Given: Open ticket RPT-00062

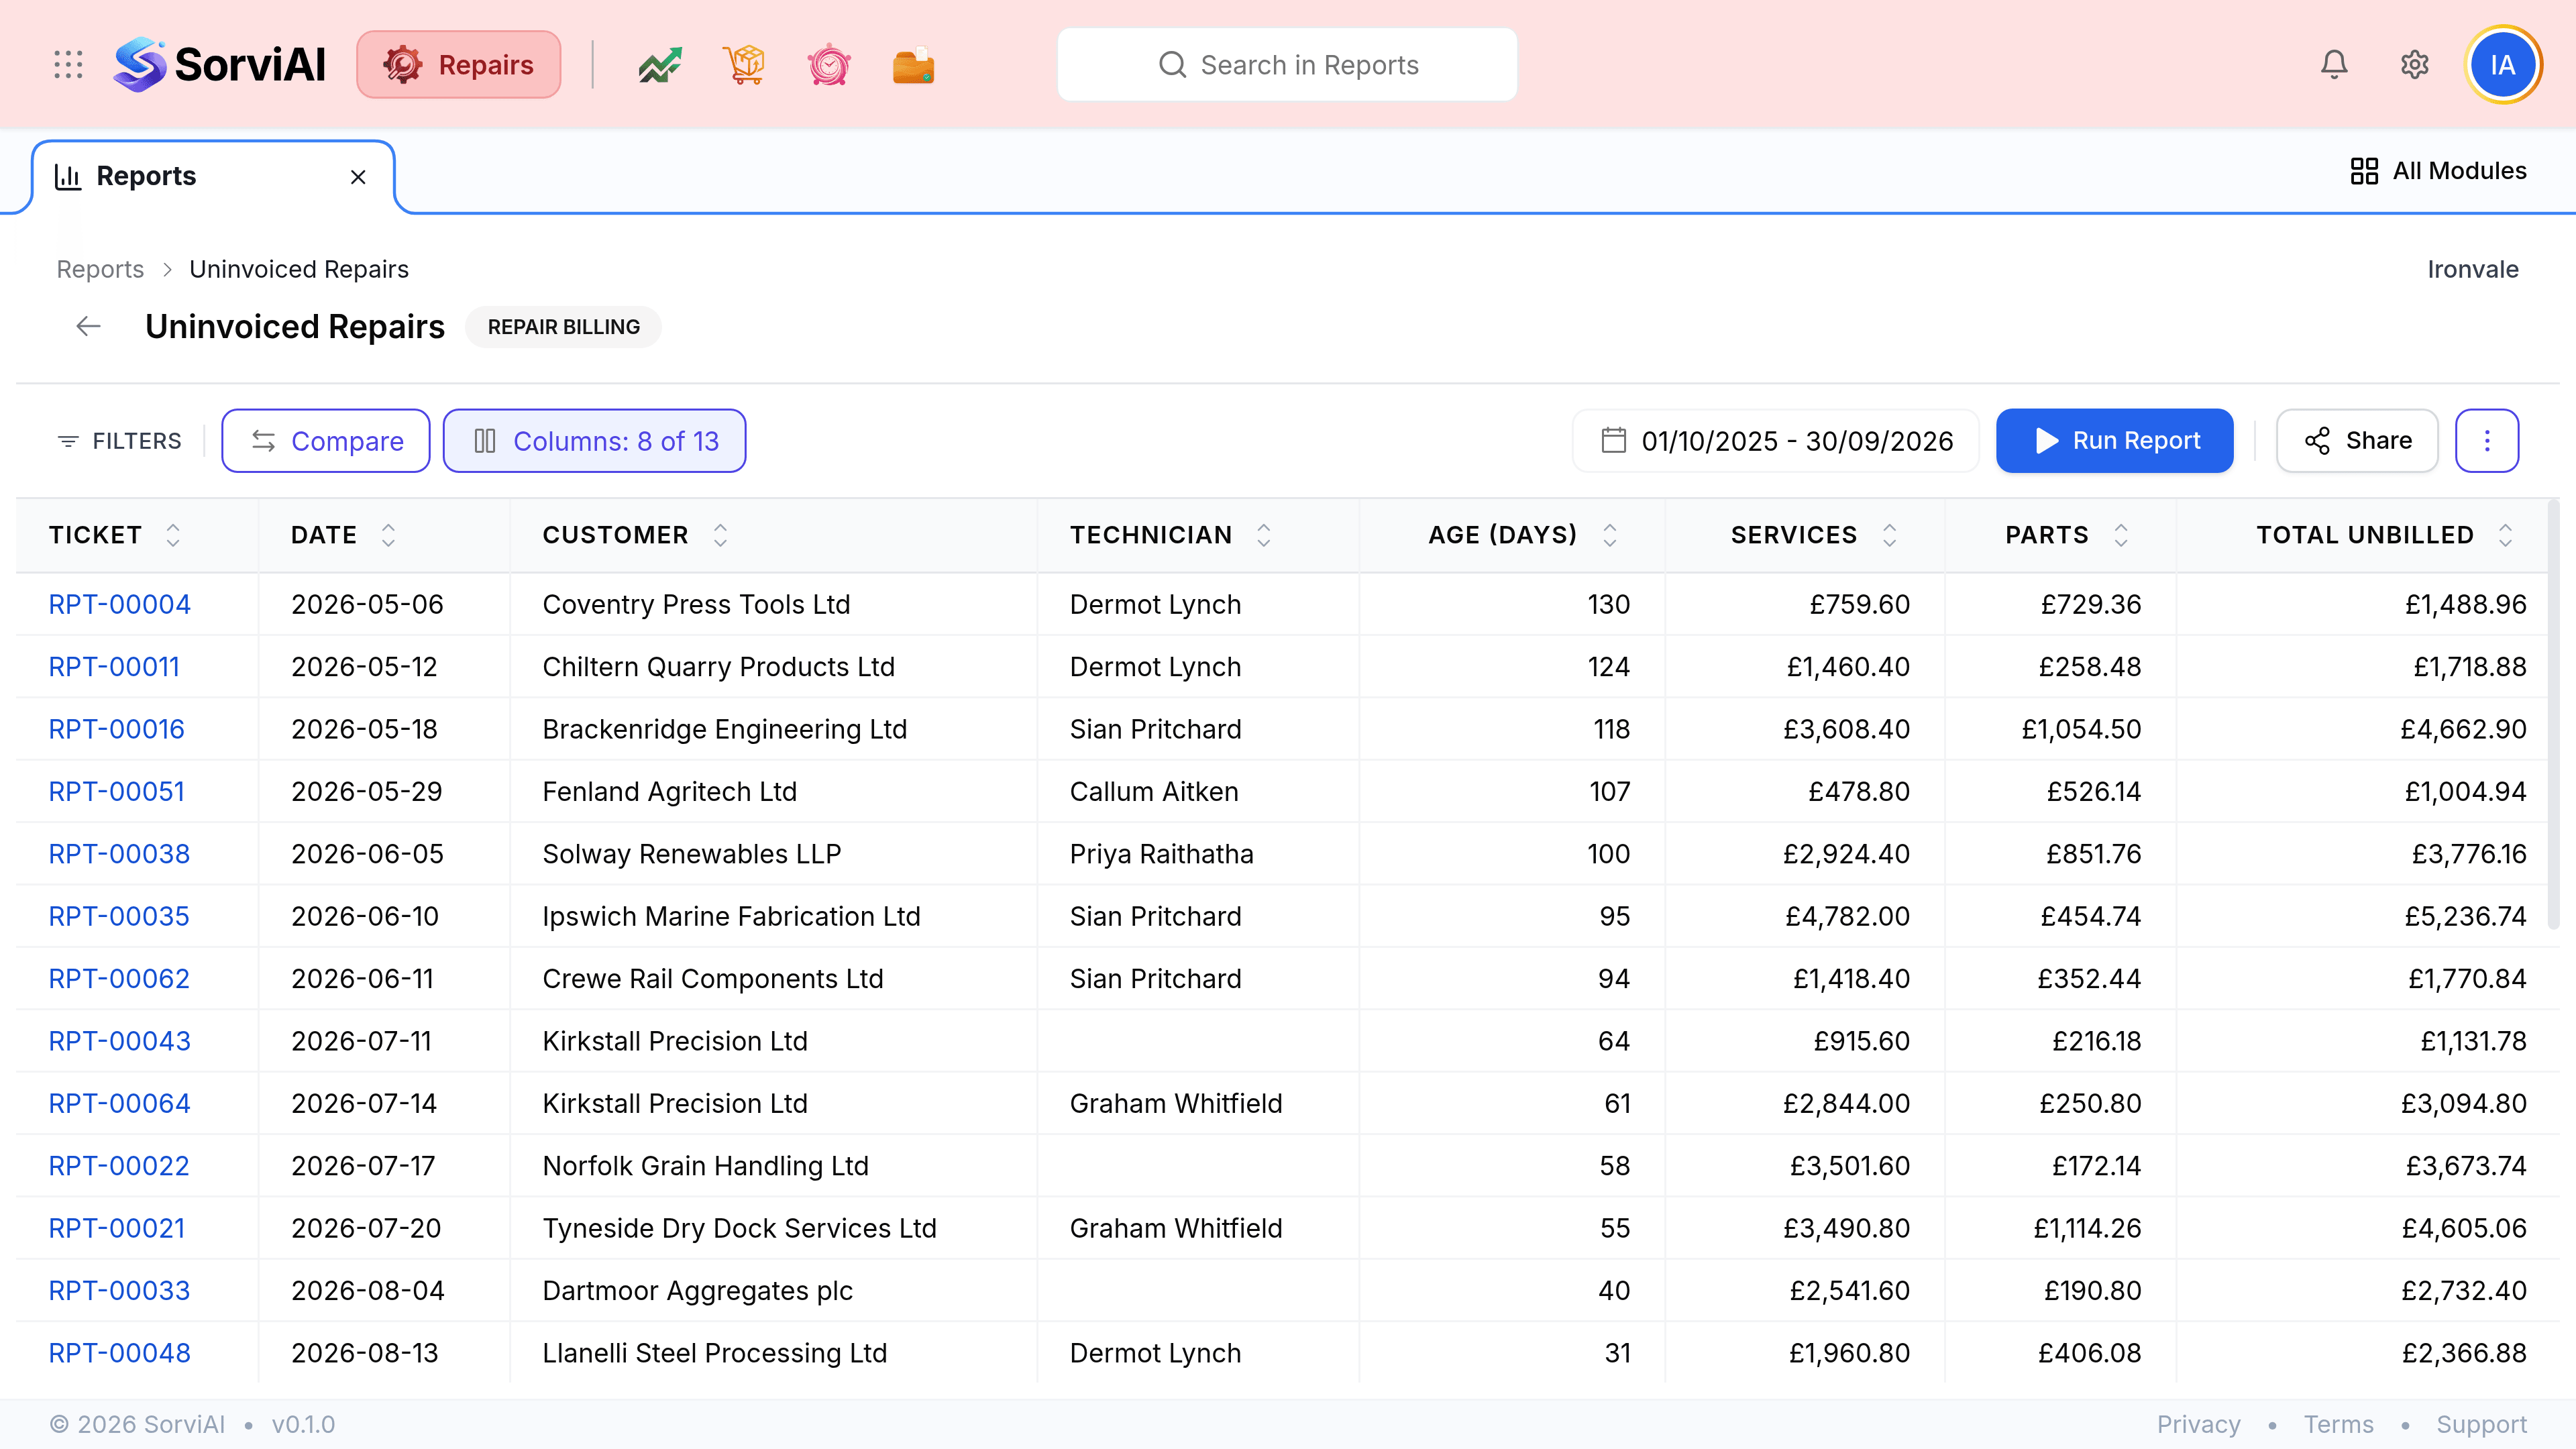Looking at the screenshot, I should pyautogui.click(x=119, y=979).
